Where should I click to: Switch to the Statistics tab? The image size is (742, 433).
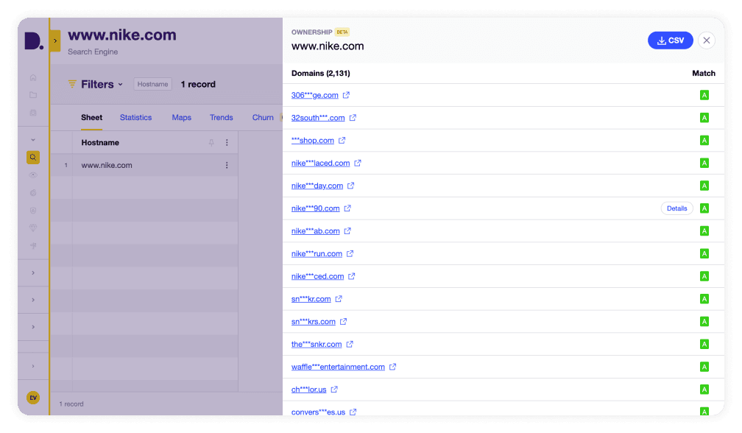click(135, 117)
